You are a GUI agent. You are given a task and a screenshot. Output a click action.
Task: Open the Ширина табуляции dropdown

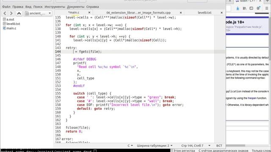click(x=155, y=146)
